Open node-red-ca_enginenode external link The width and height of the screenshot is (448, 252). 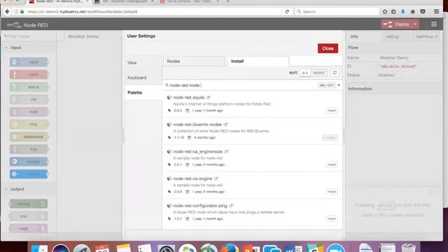(x=226, y=151)
